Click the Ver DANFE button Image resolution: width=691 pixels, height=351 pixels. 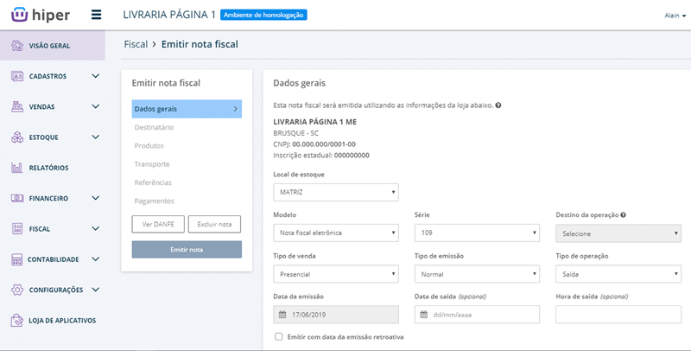[156, 225]
